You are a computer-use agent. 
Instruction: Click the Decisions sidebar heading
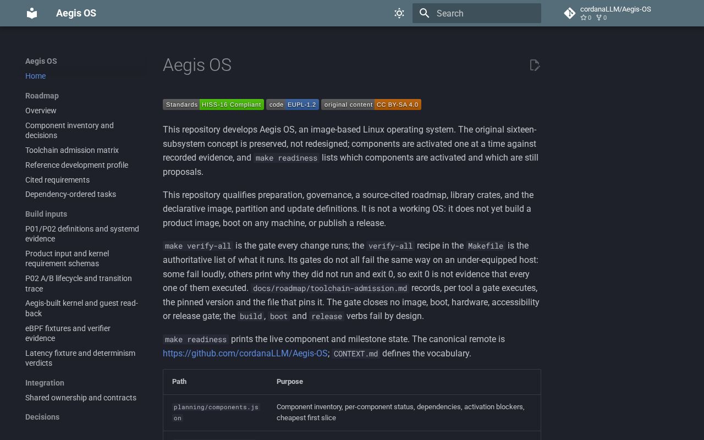[x=42, y=417]
